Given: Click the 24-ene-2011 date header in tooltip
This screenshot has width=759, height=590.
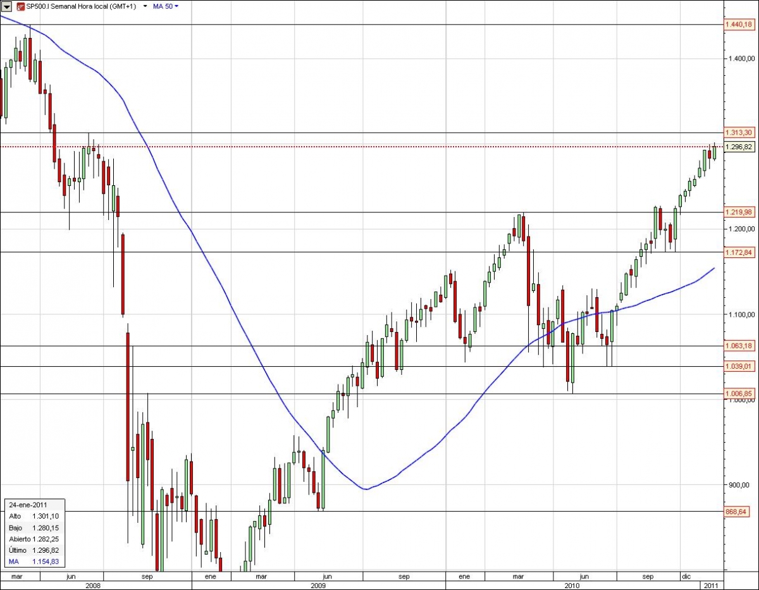Looking at the screenshot, I should (28, 505).
